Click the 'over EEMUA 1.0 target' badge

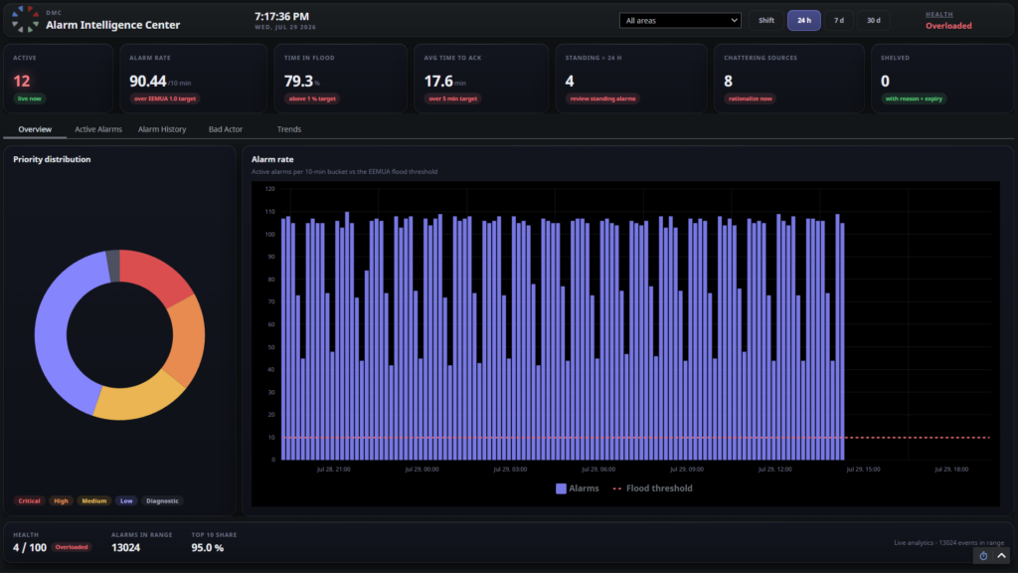point(165,98)
